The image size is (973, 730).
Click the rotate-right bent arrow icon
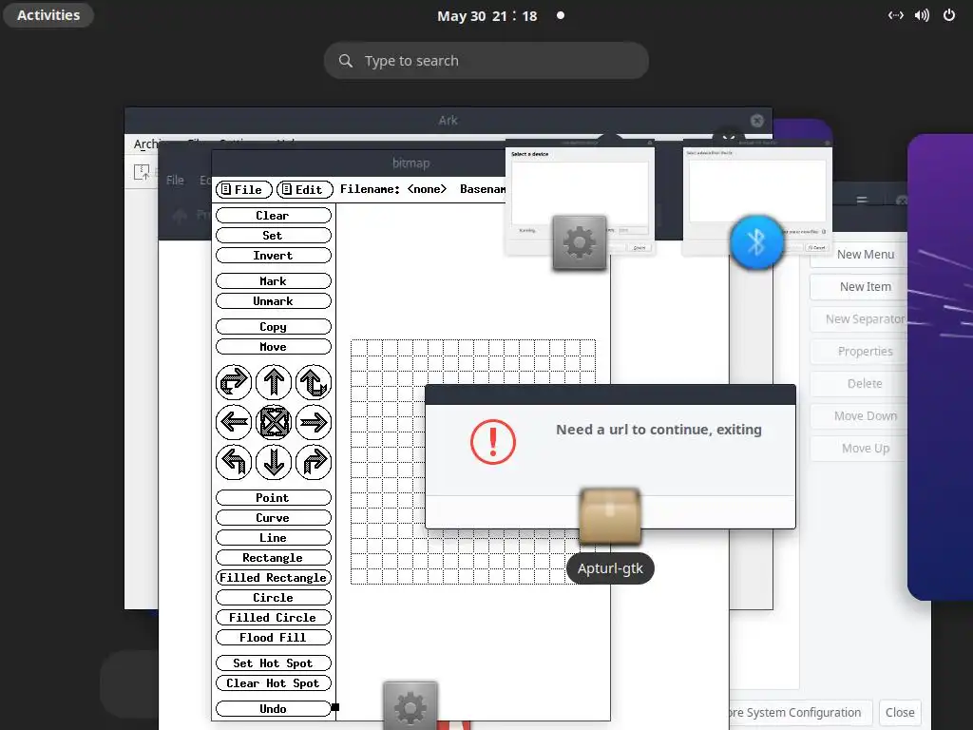[x=314, y=462]
